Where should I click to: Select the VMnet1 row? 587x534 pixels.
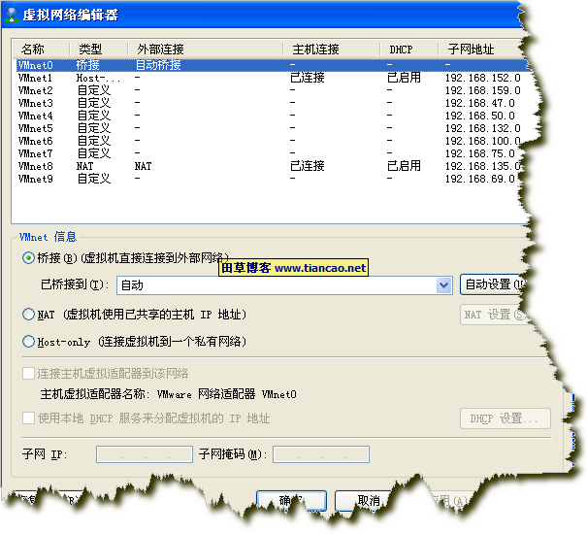point(272,78)
